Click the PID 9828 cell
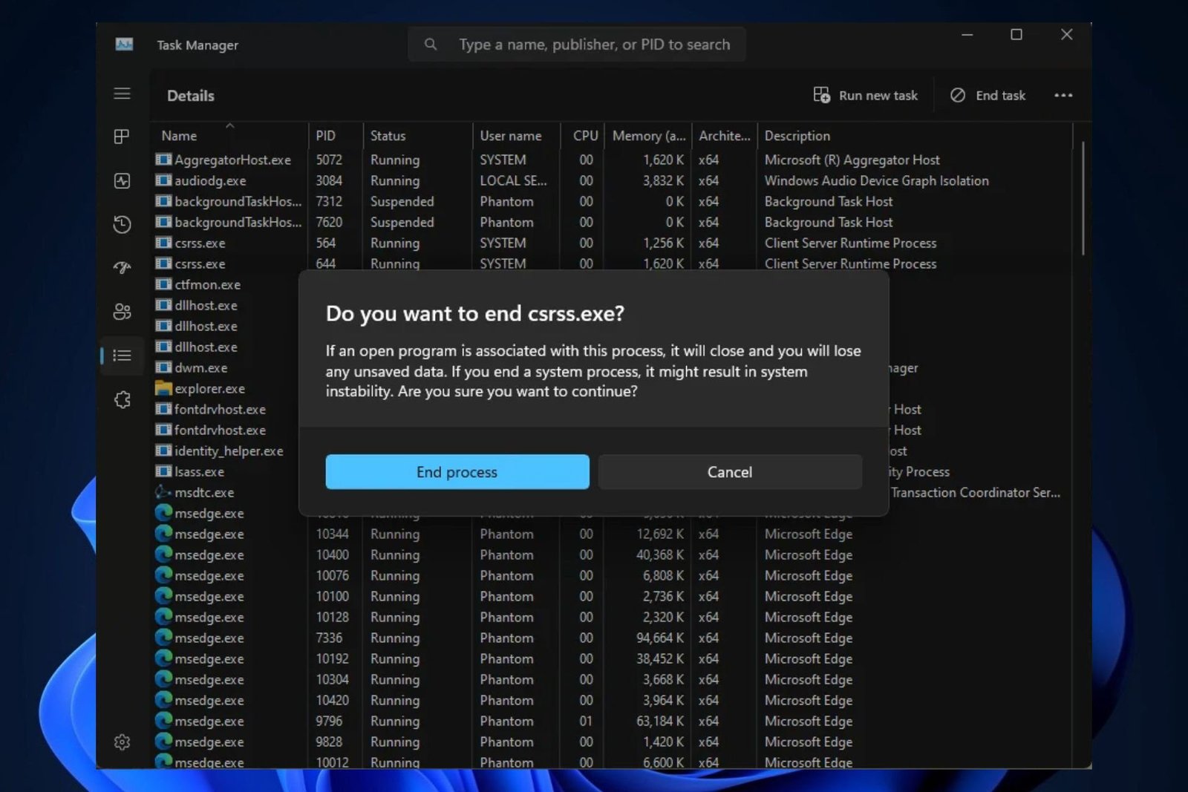 tap(329, 742)
